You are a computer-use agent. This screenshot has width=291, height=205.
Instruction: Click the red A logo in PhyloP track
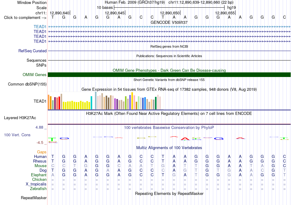click(x=185, y=139)
